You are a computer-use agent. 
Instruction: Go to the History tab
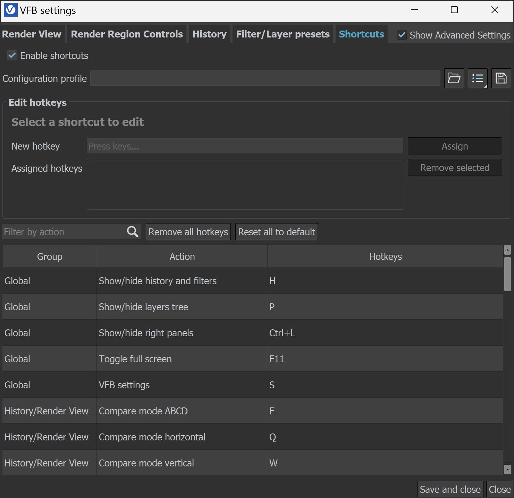pos(209,34)
